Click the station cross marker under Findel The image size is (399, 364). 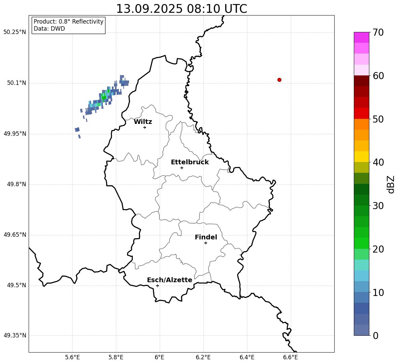tap(206, 243)
